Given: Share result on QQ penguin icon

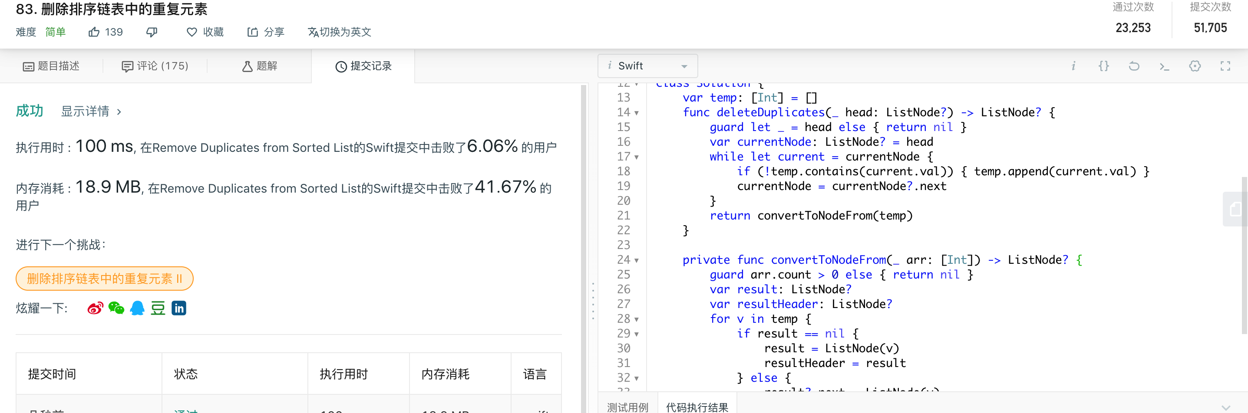Looking at the screenshot, I should (x=137, y=308).
